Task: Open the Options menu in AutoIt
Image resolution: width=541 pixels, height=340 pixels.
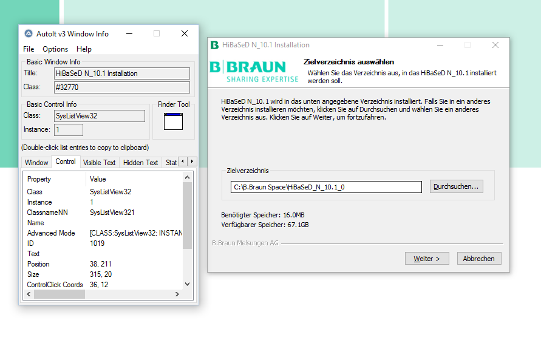Action: 55,49
